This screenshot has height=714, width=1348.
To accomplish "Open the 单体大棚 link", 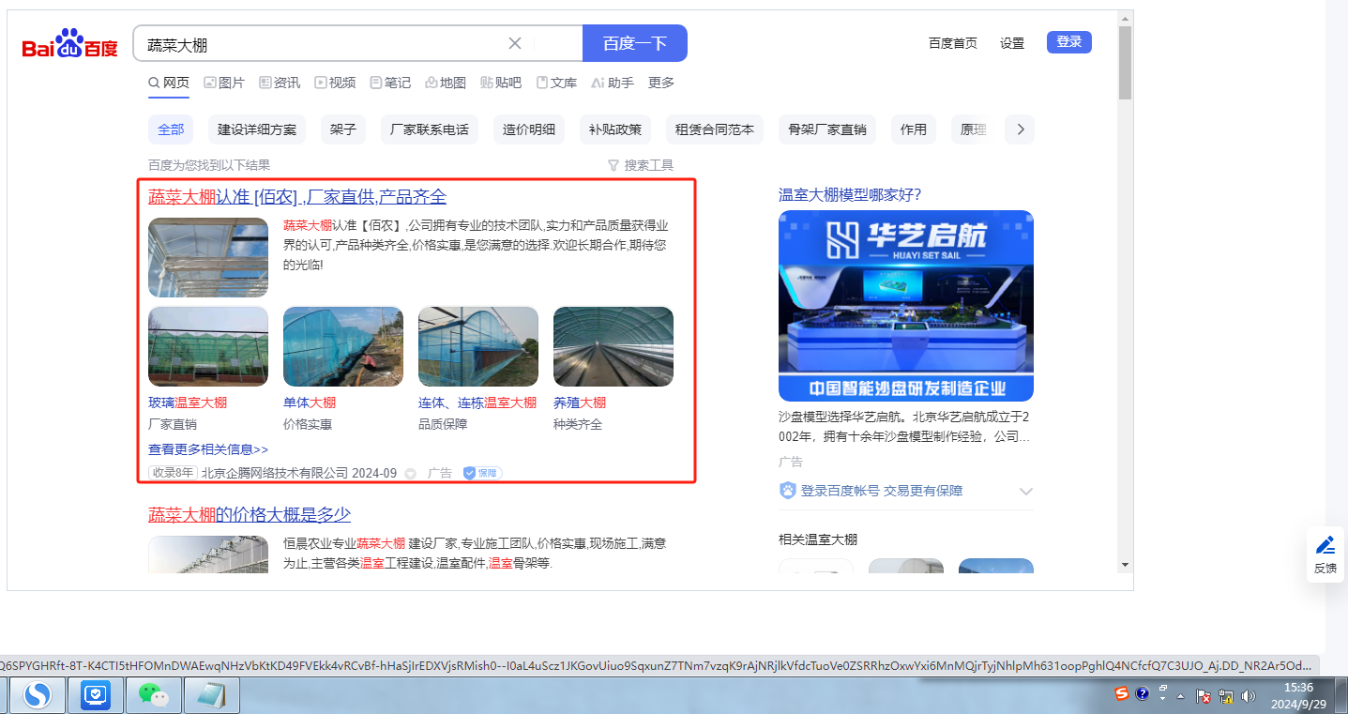I will pos(310,403).
